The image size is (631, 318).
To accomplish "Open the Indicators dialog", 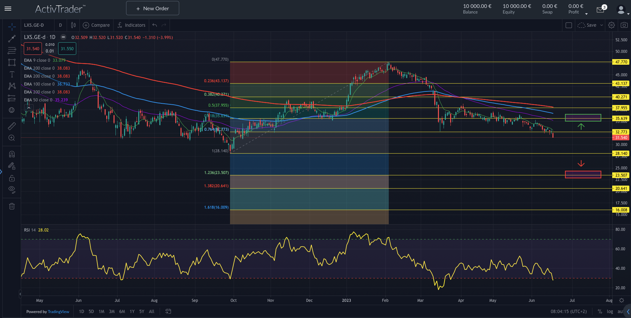I will 131,25.
